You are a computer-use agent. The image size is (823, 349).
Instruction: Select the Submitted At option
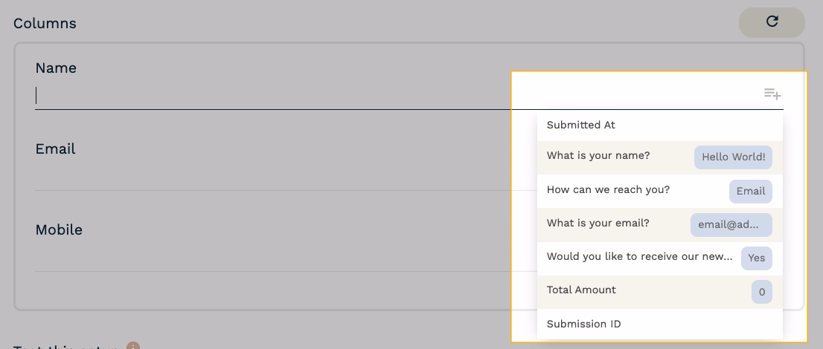[x=581, y=125]
